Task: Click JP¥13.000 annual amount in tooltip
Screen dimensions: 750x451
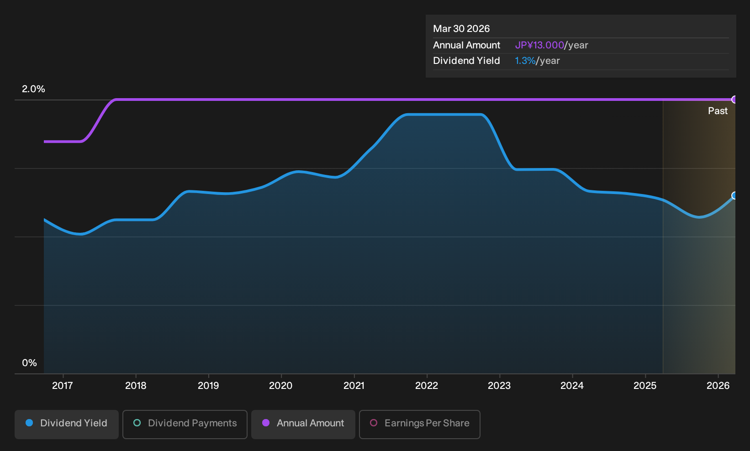Action: pos(539,45)
